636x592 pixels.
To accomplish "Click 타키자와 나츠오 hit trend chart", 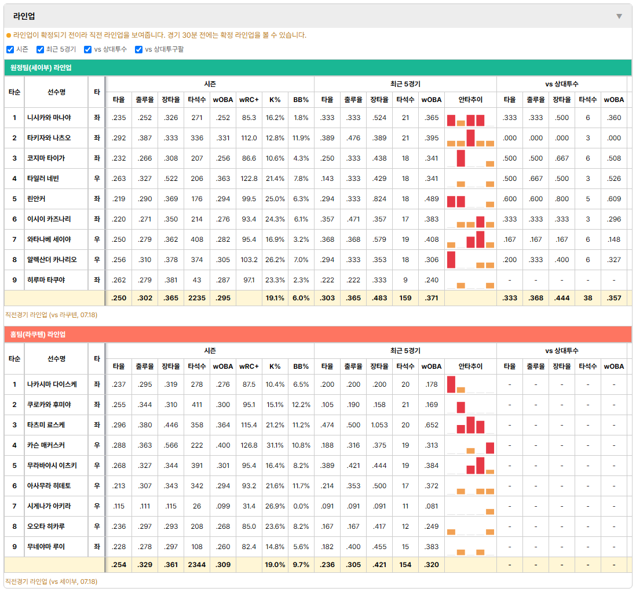I will pos(470,138).
